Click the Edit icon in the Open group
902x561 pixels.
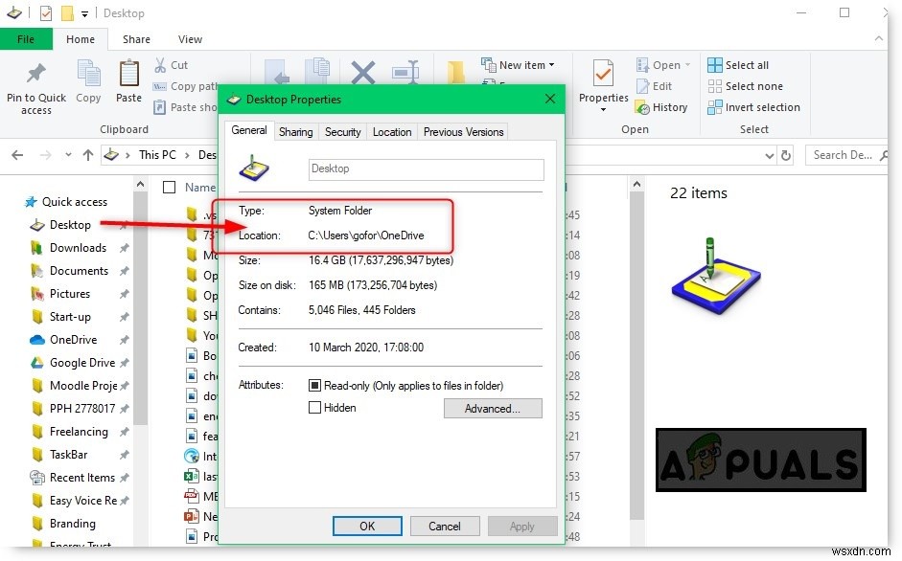[x=656, y=86]
